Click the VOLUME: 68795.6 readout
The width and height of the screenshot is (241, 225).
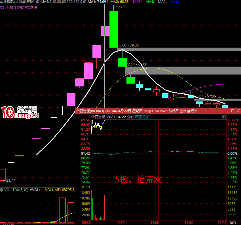coord(60,190)
